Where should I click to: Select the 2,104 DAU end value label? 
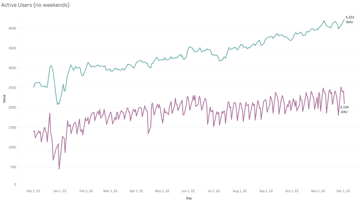pyautogui.click(x=344, y=107)
